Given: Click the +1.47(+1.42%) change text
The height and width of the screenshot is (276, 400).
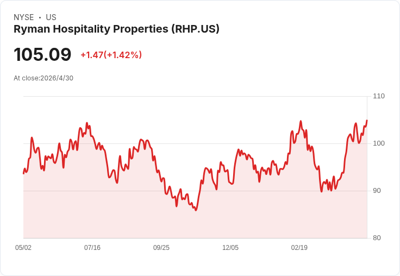Looking at the screenshot, I should [111, 55].
